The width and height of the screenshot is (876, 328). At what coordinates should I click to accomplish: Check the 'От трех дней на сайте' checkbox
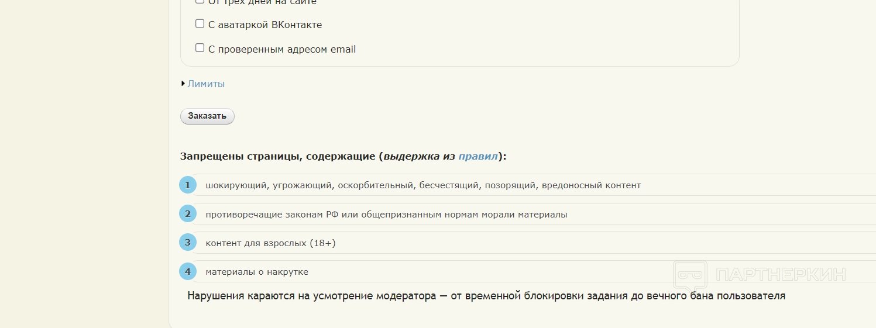[200, 1]
